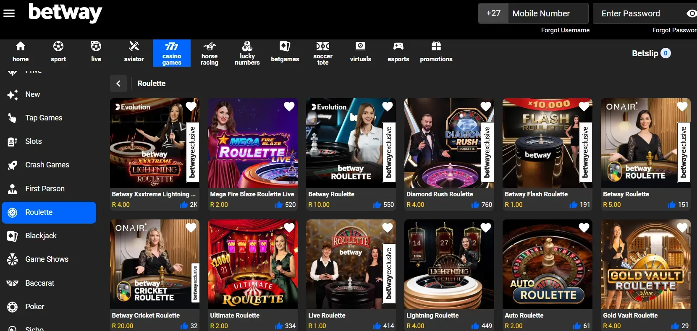Open the esports section
The width and height of the screenshot is (697, 331).
tap(398, 52)
